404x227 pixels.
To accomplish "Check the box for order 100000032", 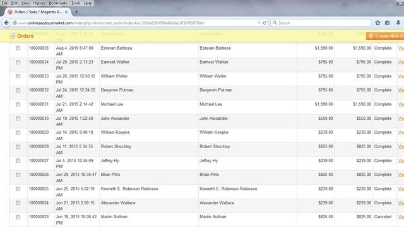I will [x=18, y=90].
